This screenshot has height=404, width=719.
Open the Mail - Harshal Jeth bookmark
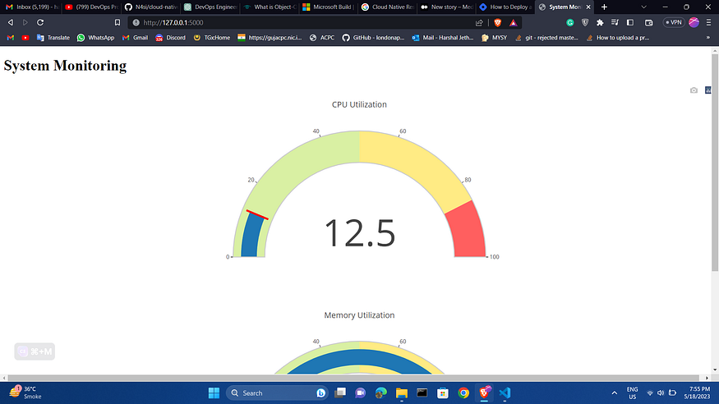coord(443,38)
